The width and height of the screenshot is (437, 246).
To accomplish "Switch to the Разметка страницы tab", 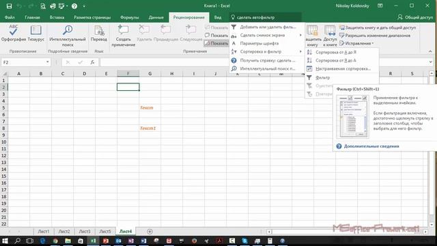I will click(92, 17).
